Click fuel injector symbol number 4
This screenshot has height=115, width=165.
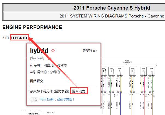(143, 71)
